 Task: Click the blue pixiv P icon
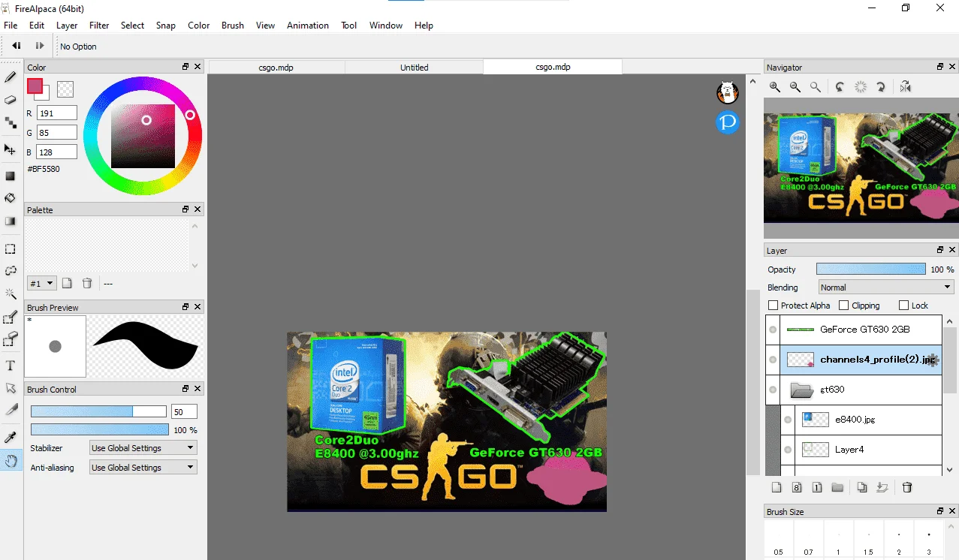tap(728, 122)
